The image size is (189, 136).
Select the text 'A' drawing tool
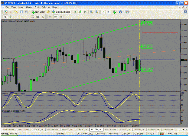click(43, 17)
